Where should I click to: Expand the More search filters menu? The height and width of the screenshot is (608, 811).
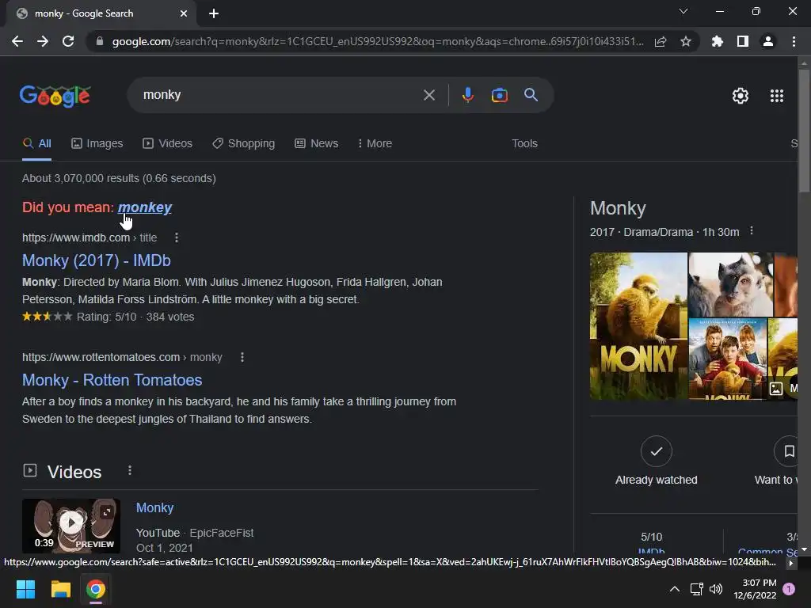[x=375, y=144]
